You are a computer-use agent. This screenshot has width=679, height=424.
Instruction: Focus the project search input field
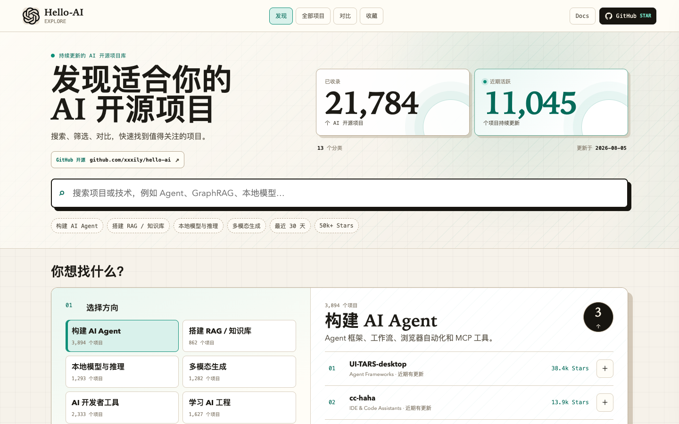(339, 193)
